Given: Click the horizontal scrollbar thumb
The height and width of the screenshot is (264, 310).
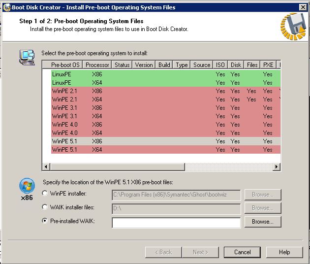Looking at the screenshot, I should [118, 166].
